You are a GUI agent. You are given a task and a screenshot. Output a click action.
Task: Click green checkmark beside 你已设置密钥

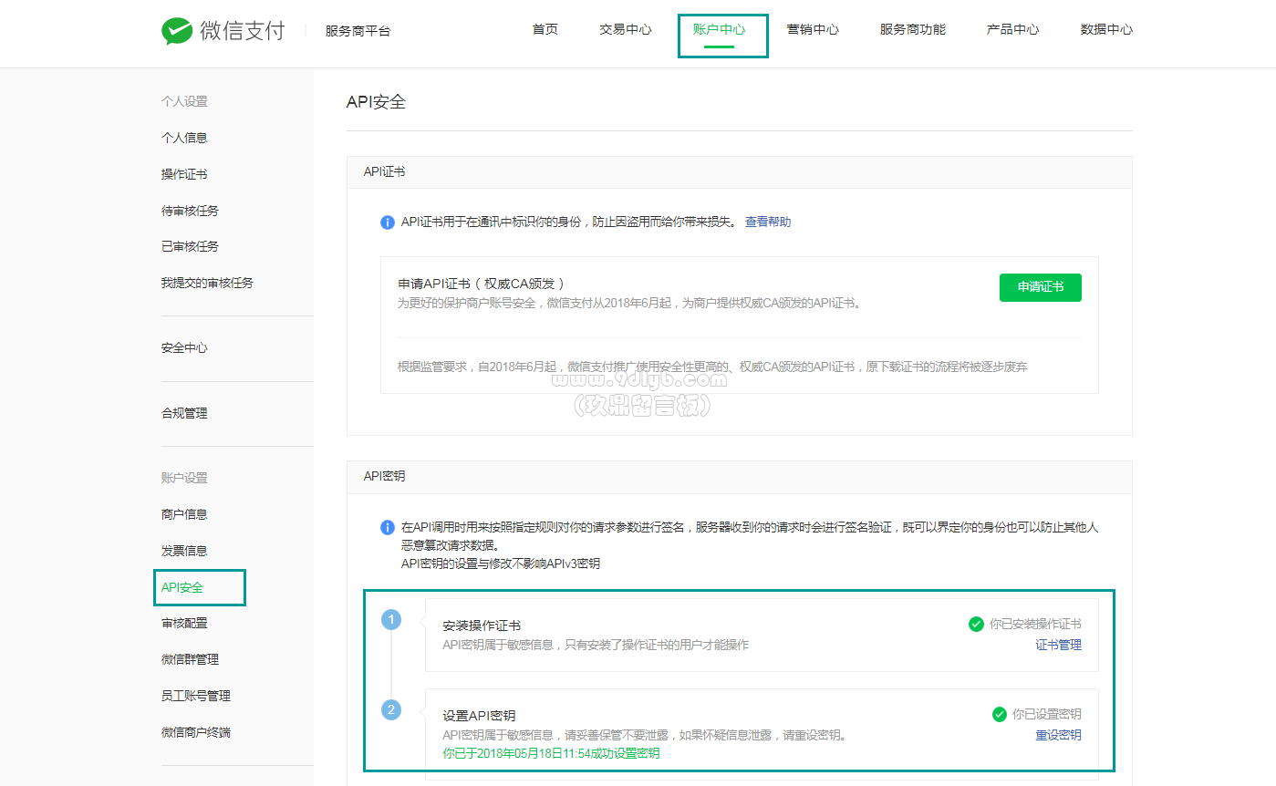click(1000, 715)
